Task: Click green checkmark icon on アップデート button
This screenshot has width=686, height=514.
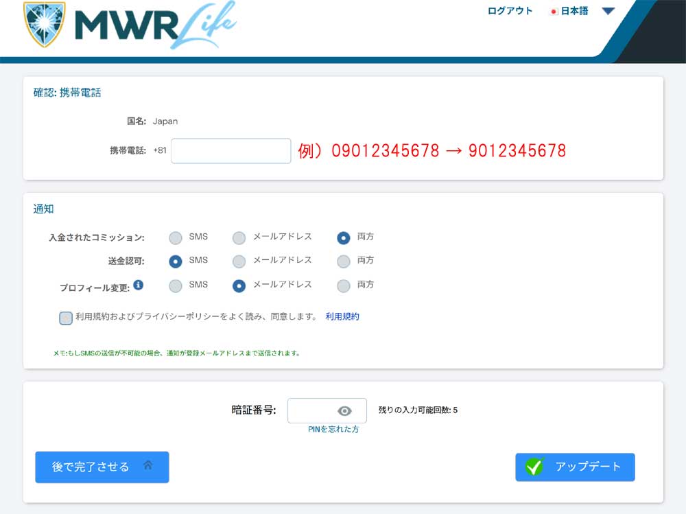Action: 534,467
